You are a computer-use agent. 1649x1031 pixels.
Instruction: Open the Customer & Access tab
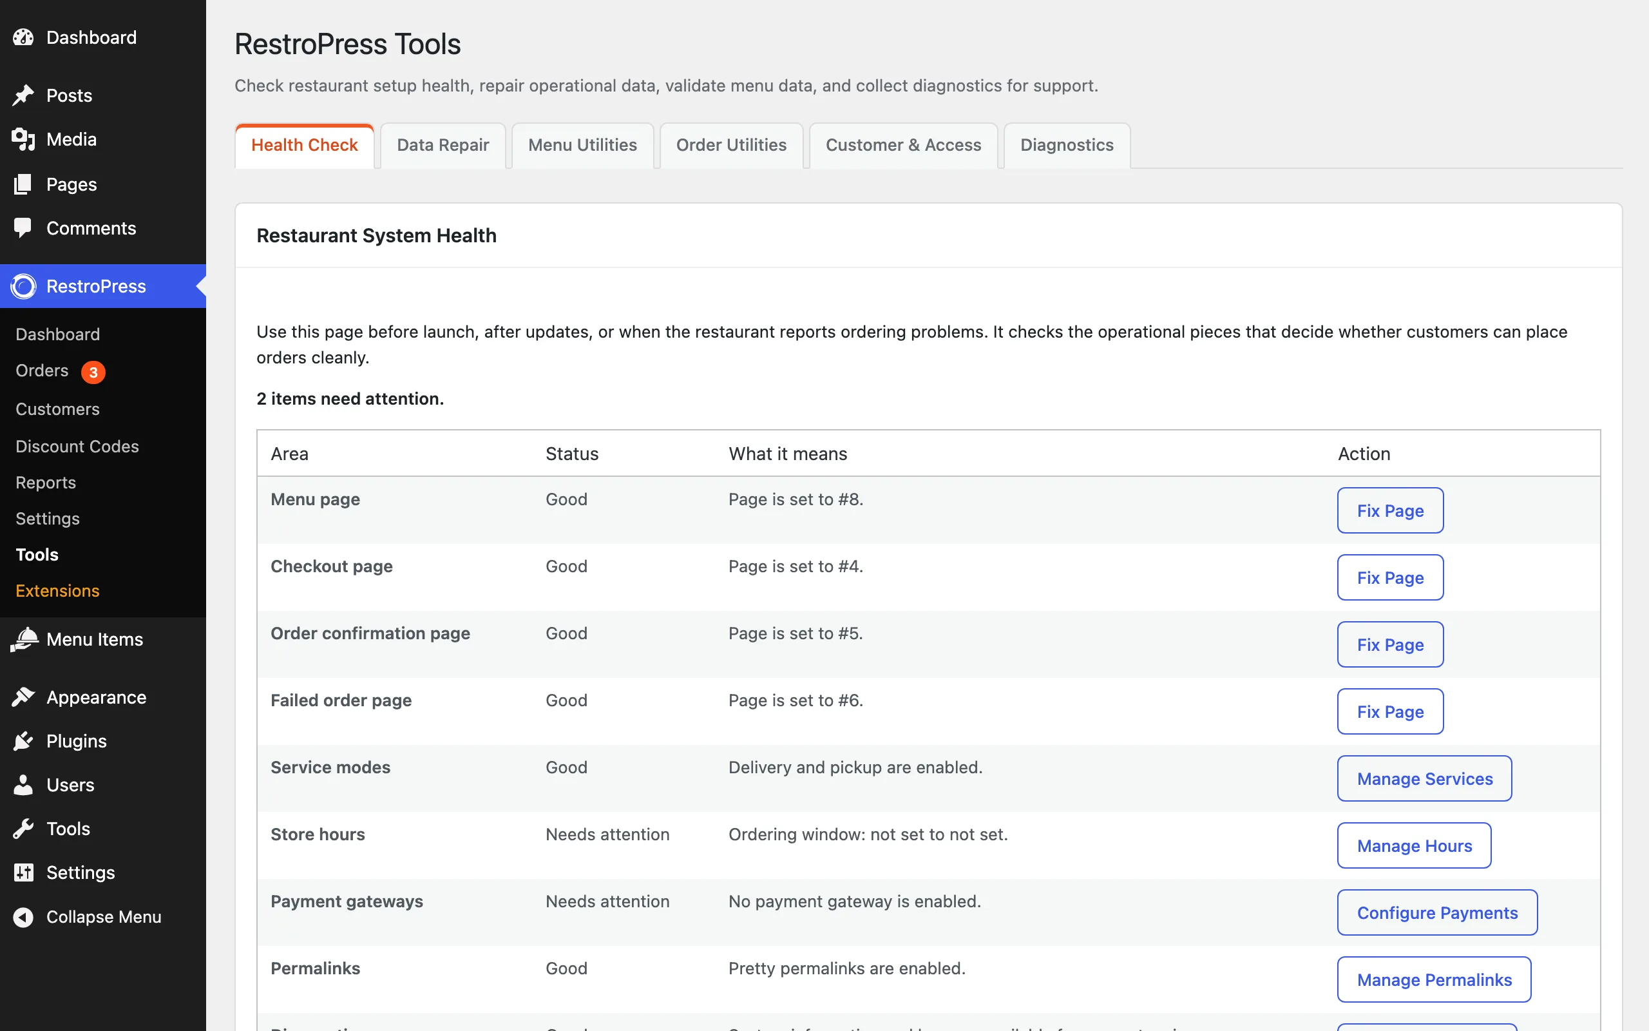point(904,145)
